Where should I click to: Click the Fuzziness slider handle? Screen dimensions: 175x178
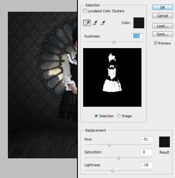tap(114, 42)
